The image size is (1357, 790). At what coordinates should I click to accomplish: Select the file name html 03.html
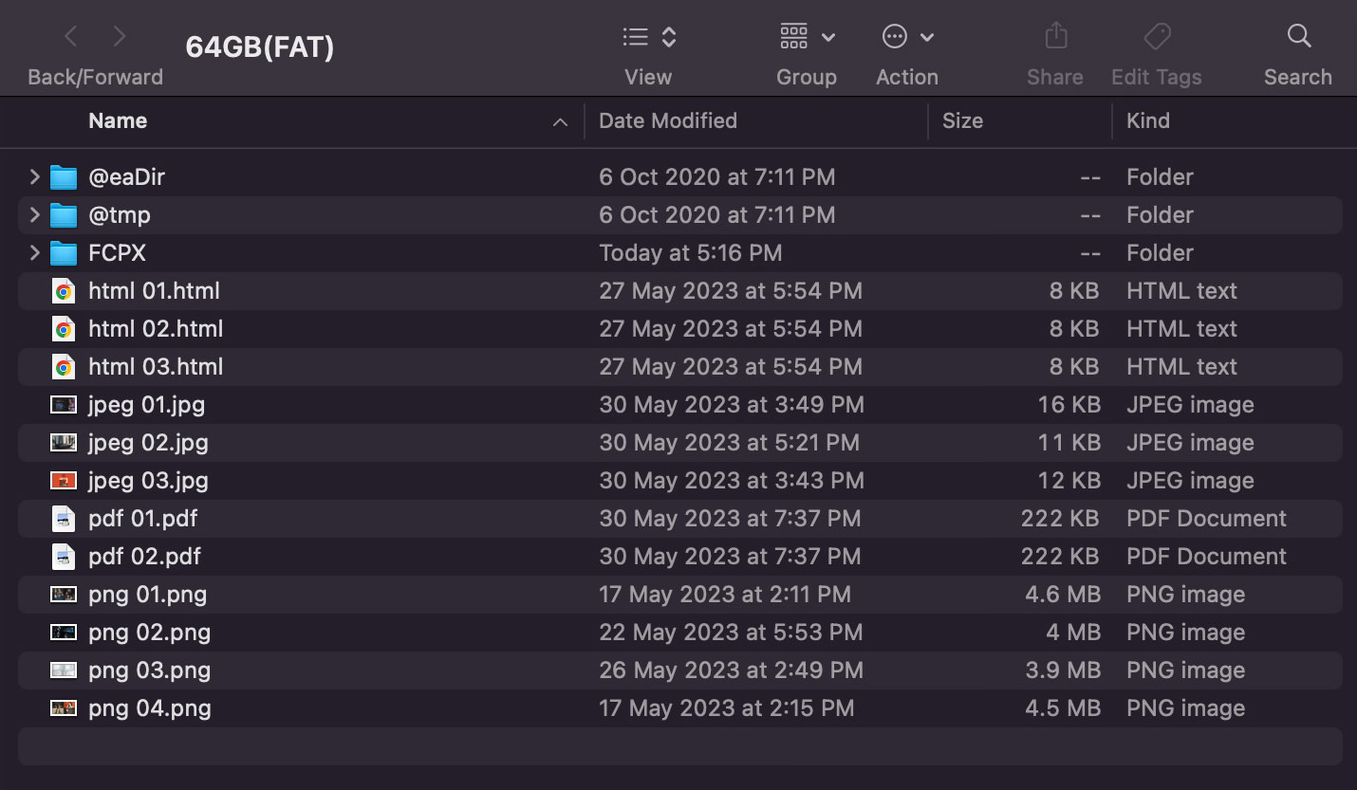156,367
